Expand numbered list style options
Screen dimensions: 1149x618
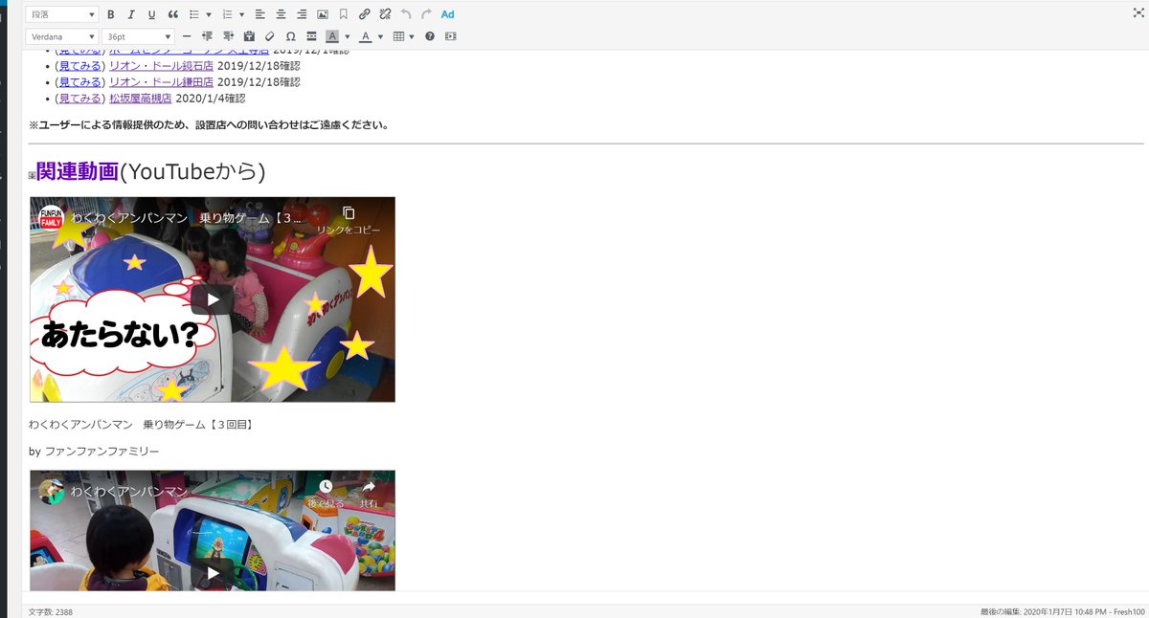(241, 14)
